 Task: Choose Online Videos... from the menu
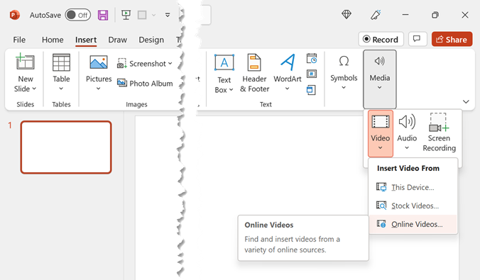click(x=413, y=224)
